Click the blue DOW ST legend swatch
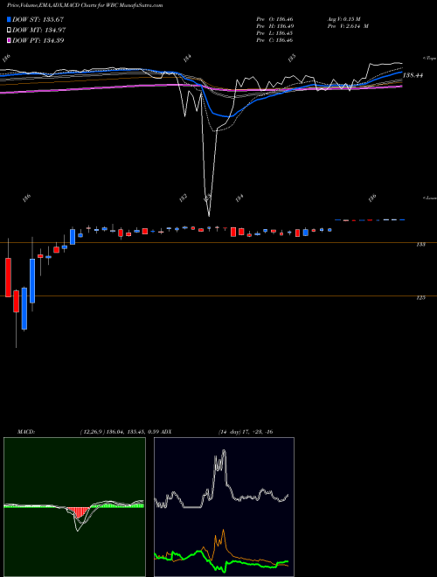This screenshot has height=577, width=437. (9, 19)
